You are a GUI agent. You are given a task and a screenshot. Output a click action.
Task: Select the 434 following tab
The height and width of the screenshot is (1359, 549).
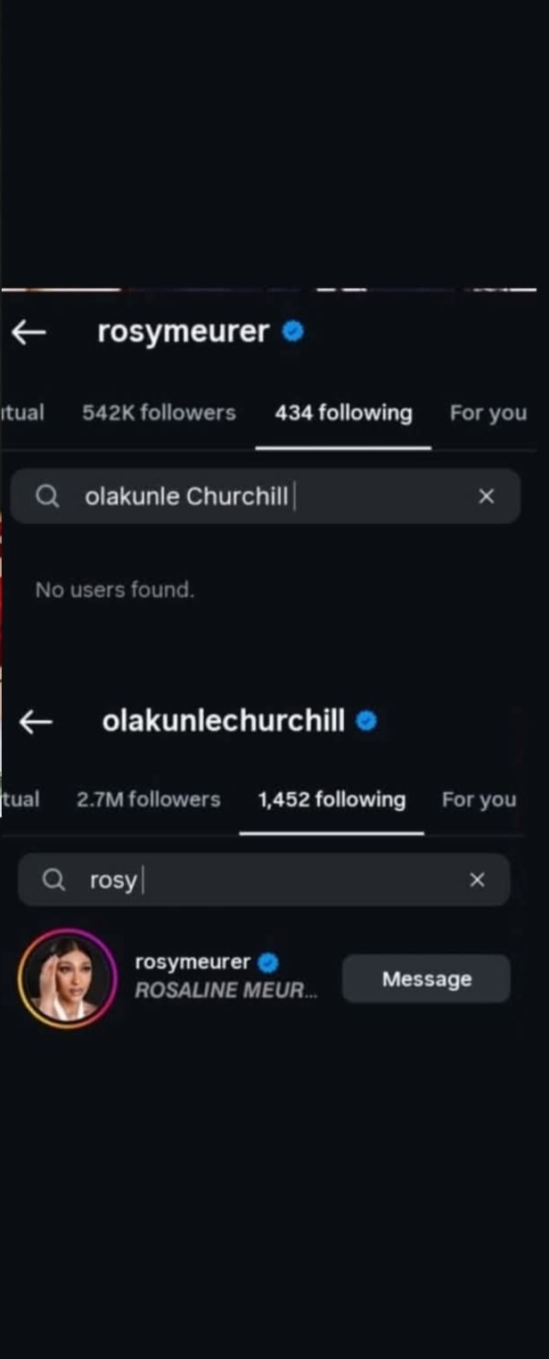pyautogui.click(x=343, y=413)
